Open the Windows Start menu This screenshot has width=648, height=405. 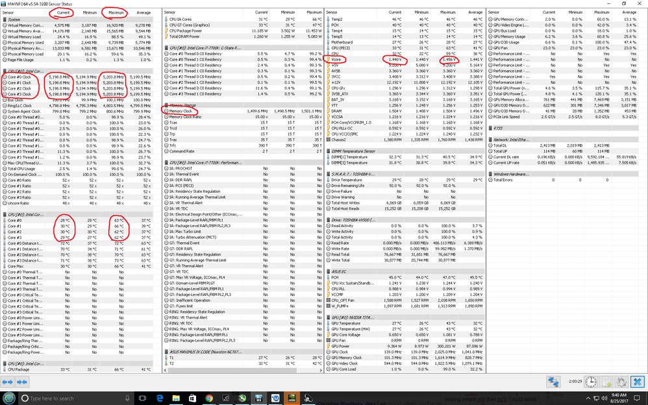tap(9, 399)
